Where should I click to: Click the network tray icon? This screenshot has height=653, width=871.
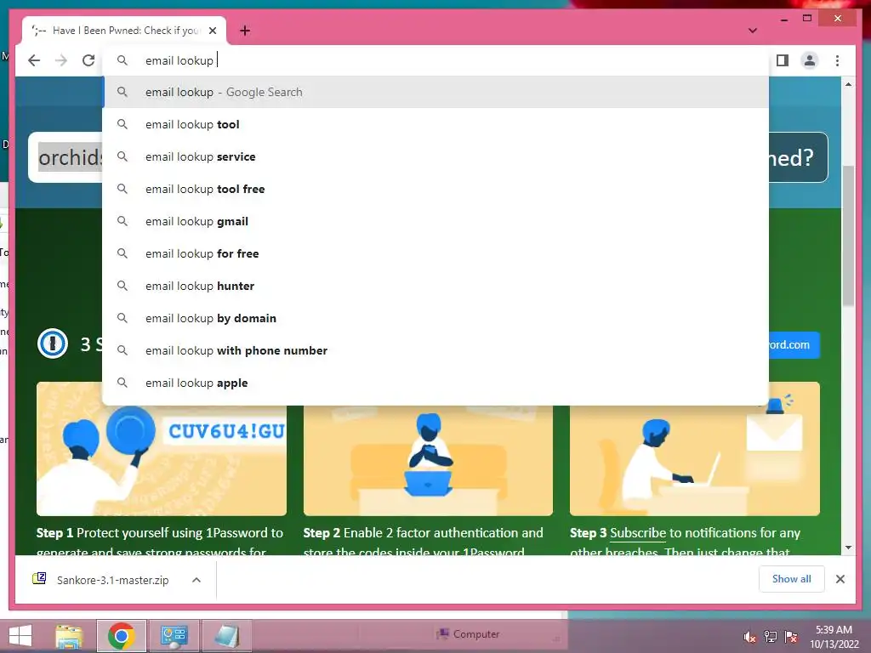[771, 637]
